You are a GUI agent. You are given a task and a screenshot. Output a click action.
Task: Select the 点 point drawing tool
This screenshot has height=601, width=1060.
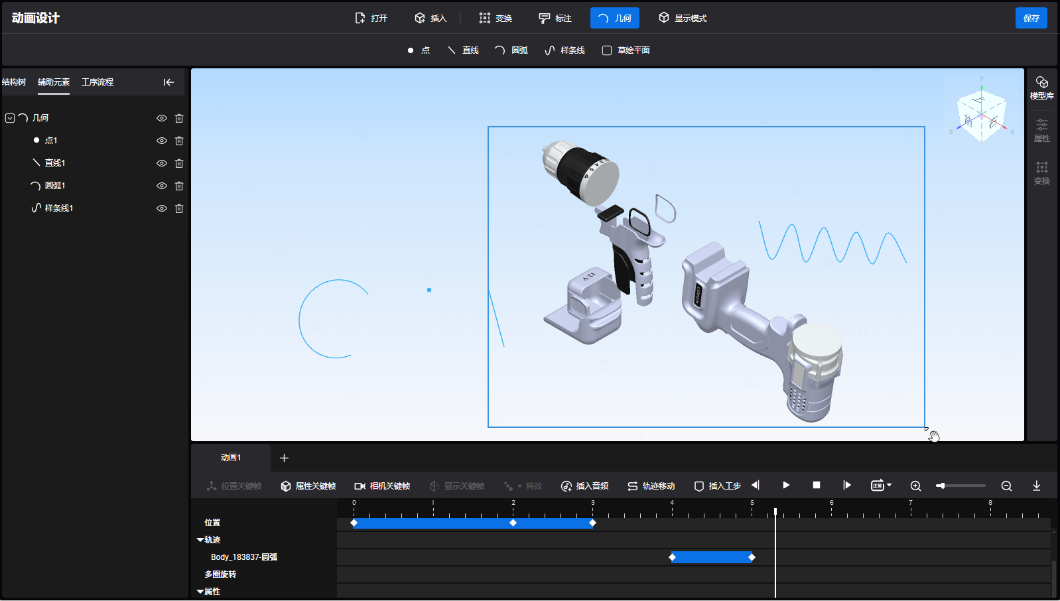(419, 50)
